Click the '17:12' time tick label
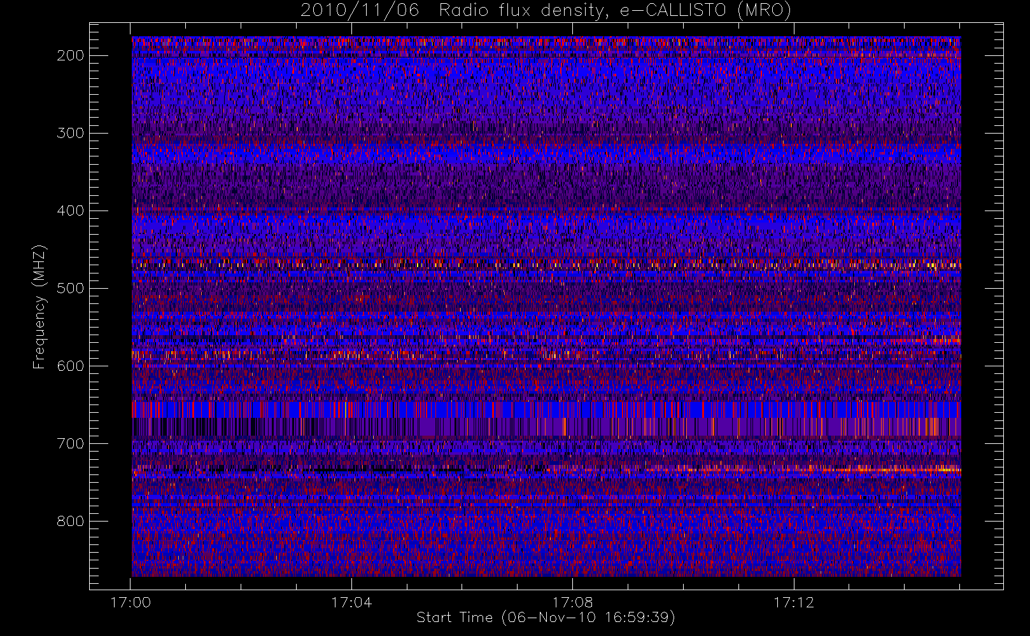Viewport: 1030px width, 636px height. (794, 602)
